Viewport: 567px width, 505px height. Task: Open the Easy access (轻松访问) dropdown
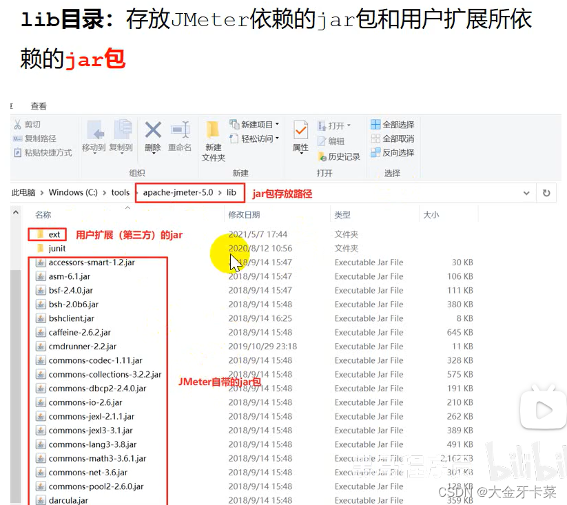pyautogui.click(x=255, y=138)
